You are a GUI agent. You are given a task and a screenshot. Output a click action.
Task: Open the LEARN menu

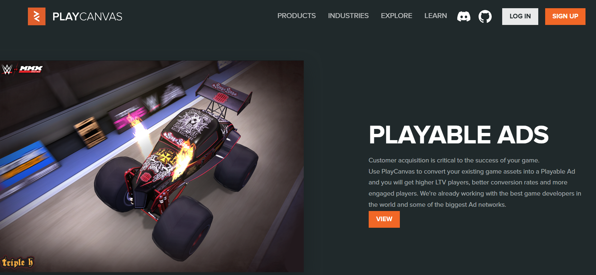pos(436,16)
